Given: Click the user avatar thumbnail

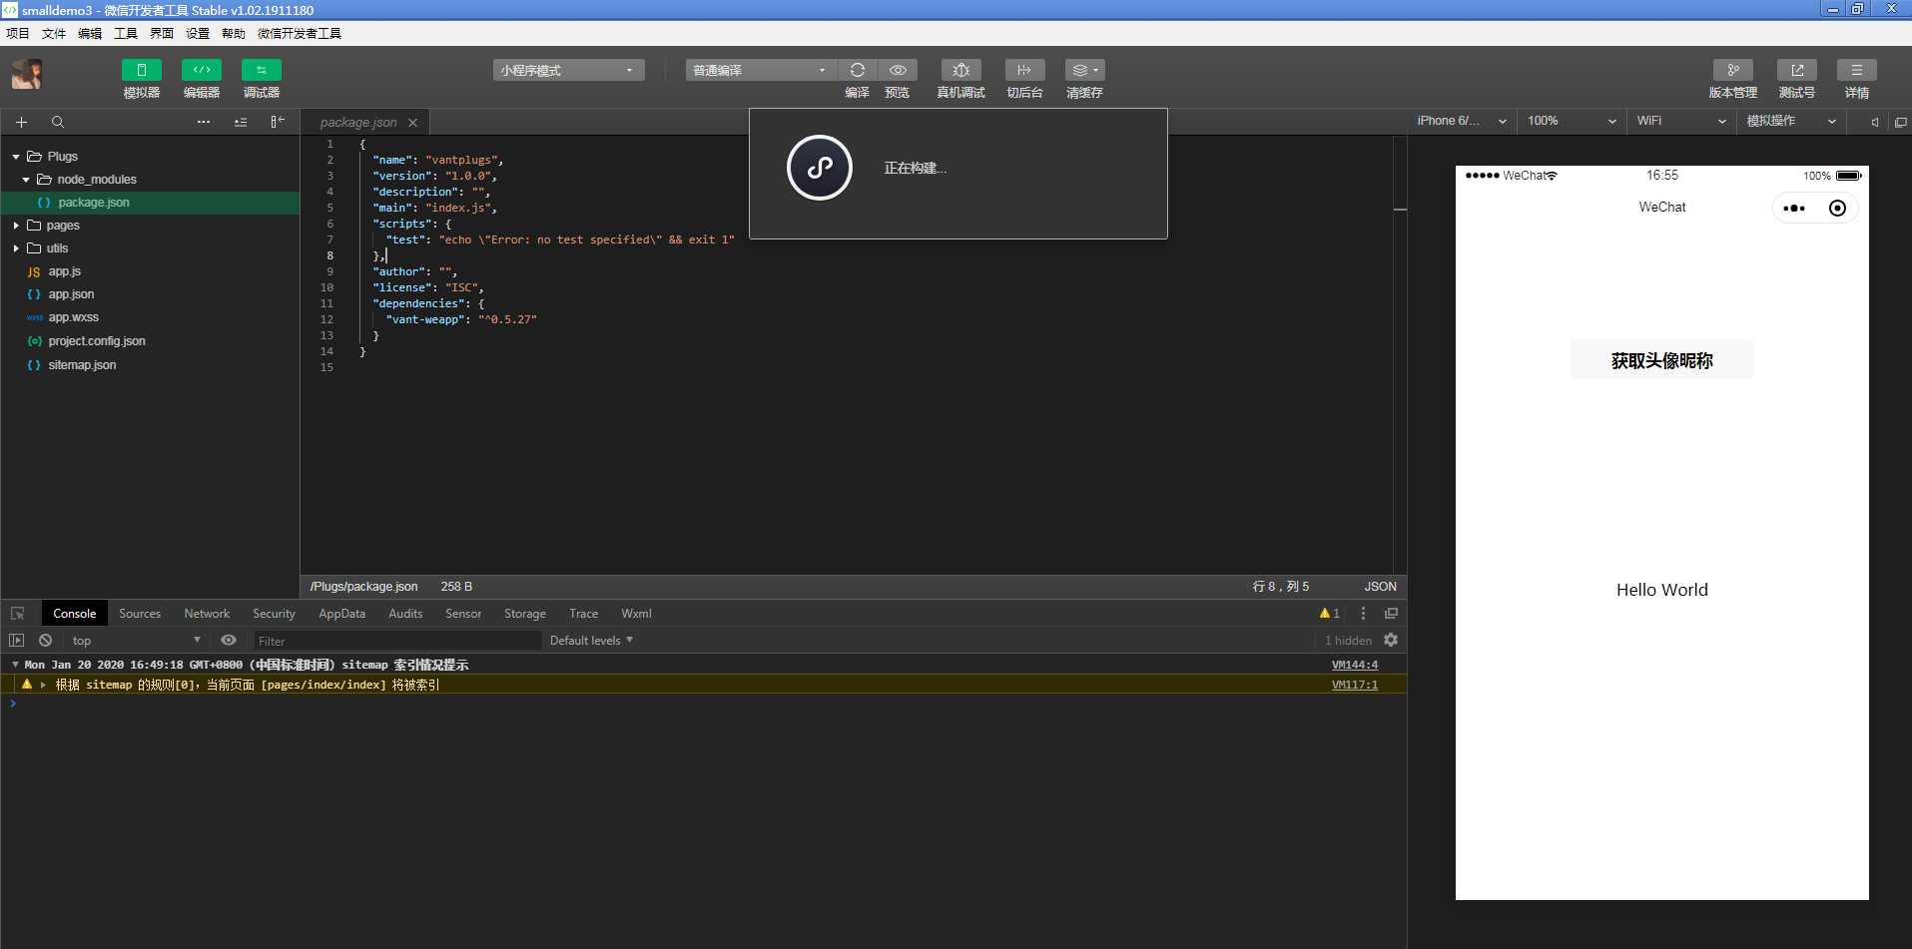Looking at the screenshot, I should [27, 74].
